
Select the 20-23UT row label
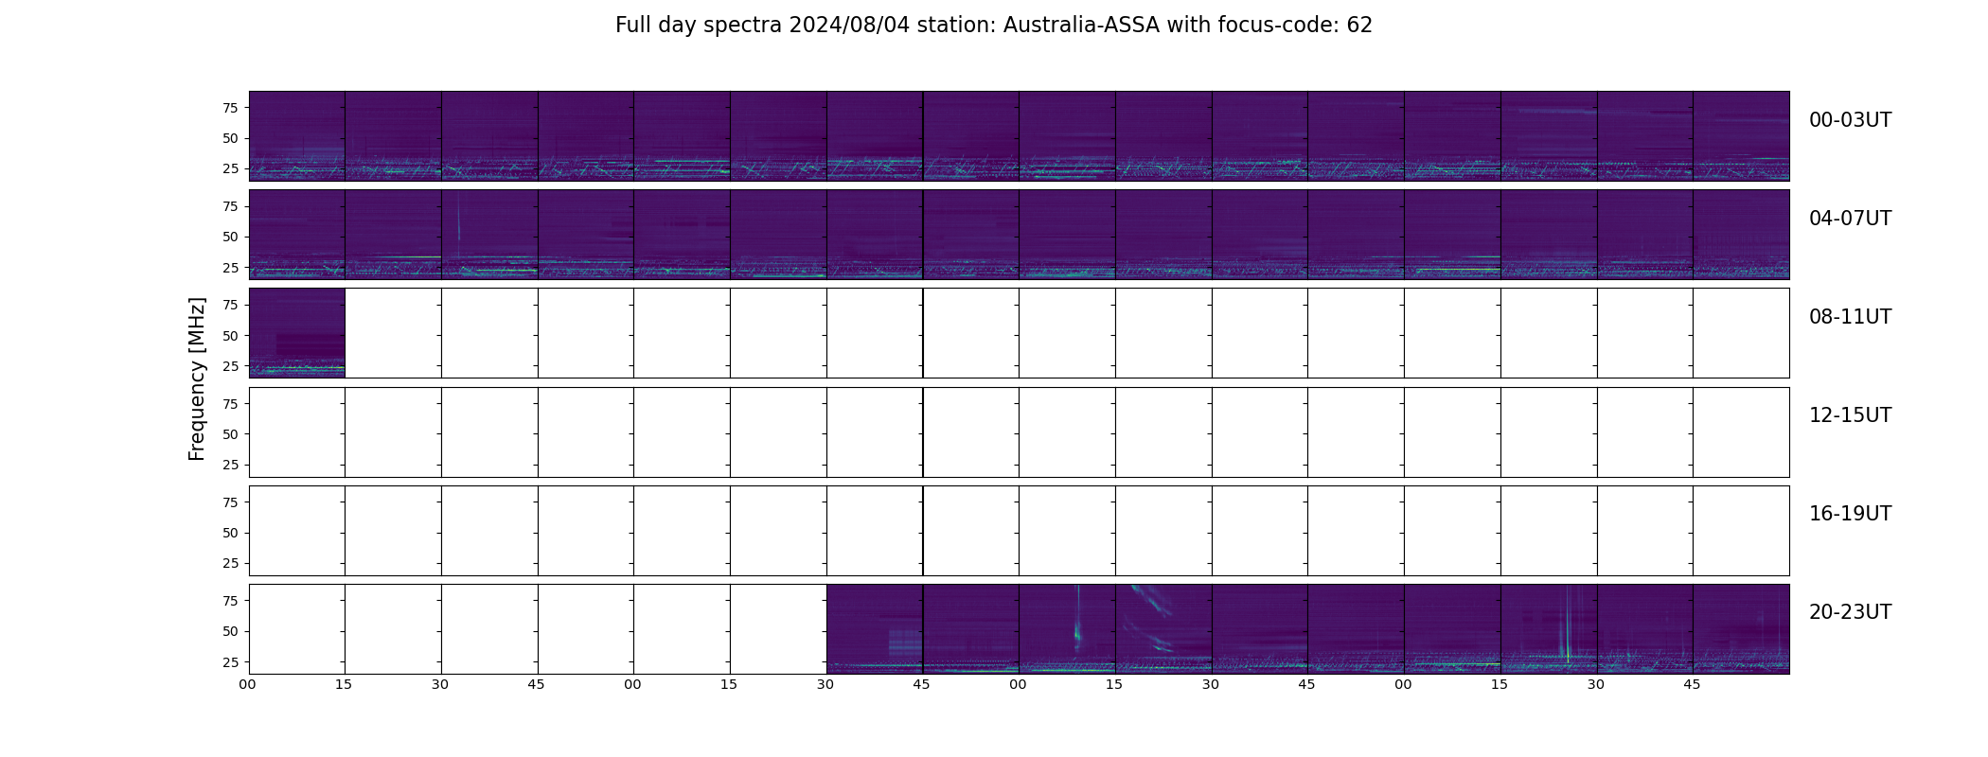pos(1850,612)
